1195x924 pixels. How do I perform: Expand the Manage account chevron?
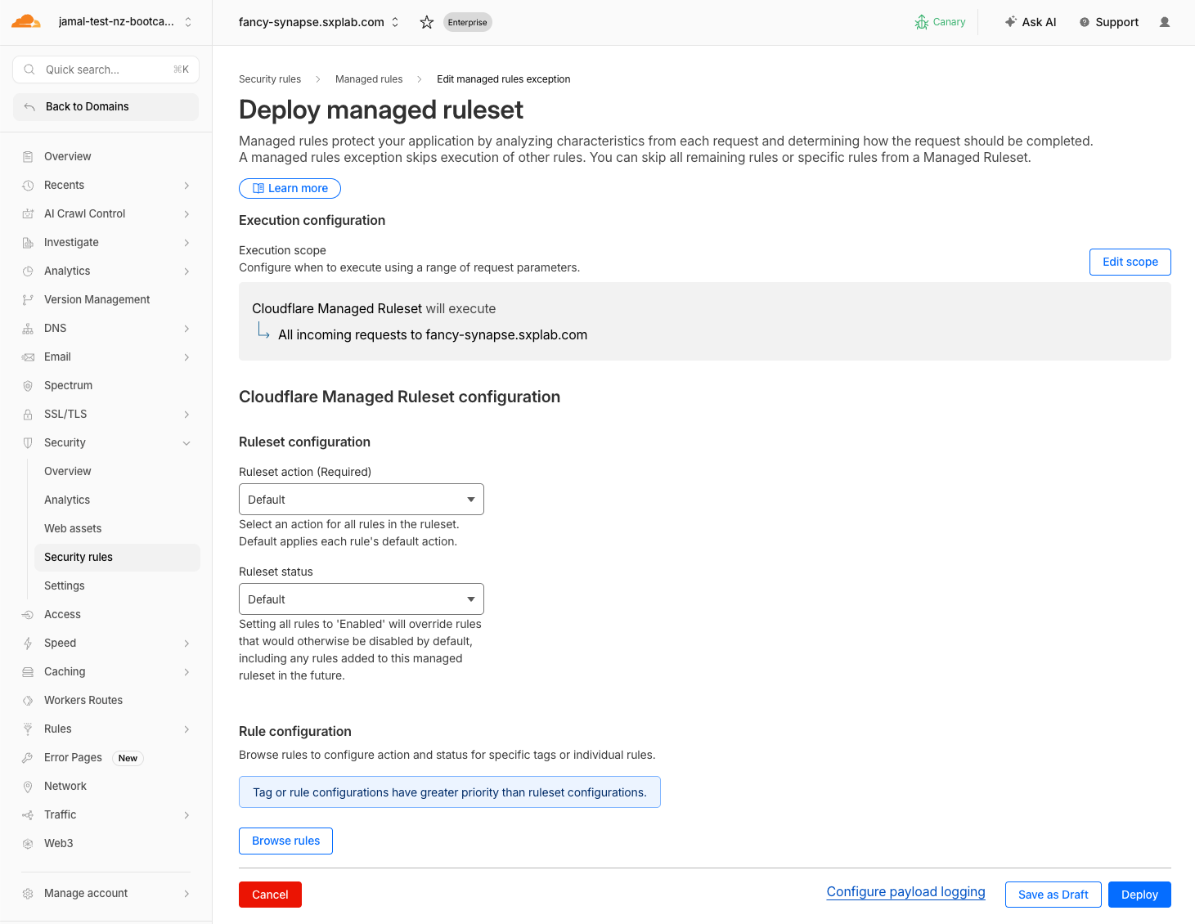click(186, 893)
